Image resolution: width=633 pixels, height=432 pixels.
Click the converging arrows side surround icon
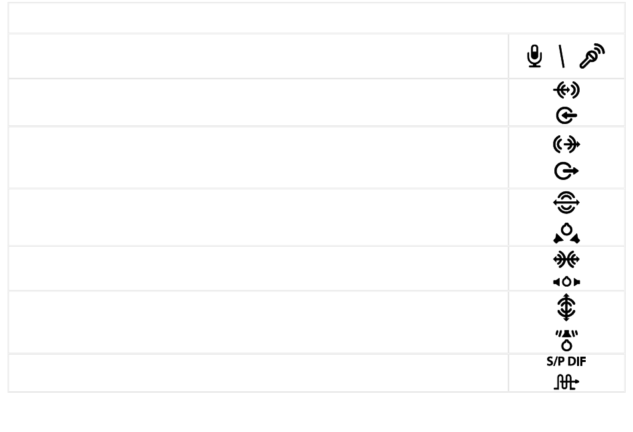point(566,259)
